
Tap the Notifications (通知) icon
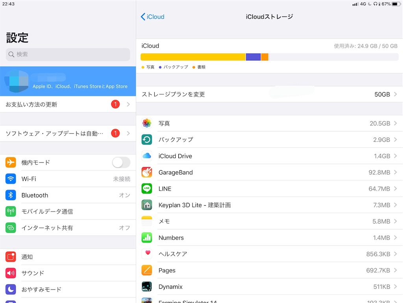[x=11, y=257]
